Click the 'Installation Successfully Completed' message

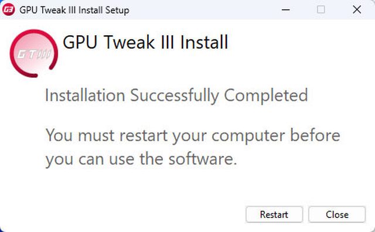[176, 95]
